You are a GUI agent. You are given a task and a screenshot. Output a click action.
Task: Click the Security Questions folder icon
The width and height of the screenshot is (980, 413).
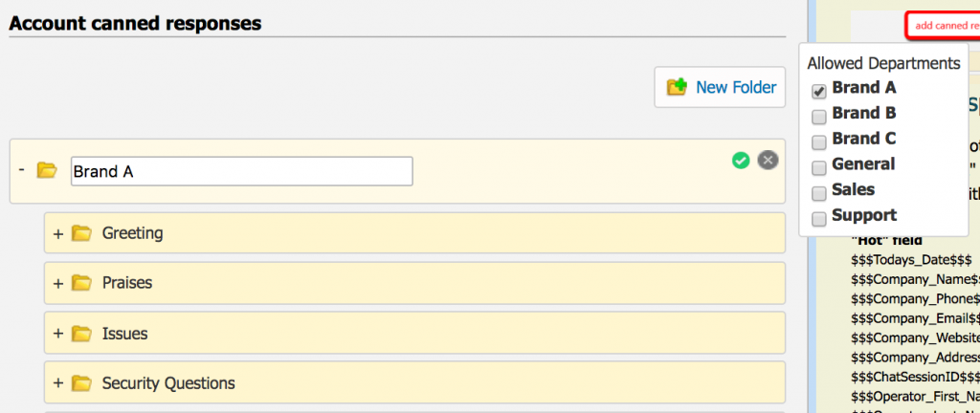[81, 384]
